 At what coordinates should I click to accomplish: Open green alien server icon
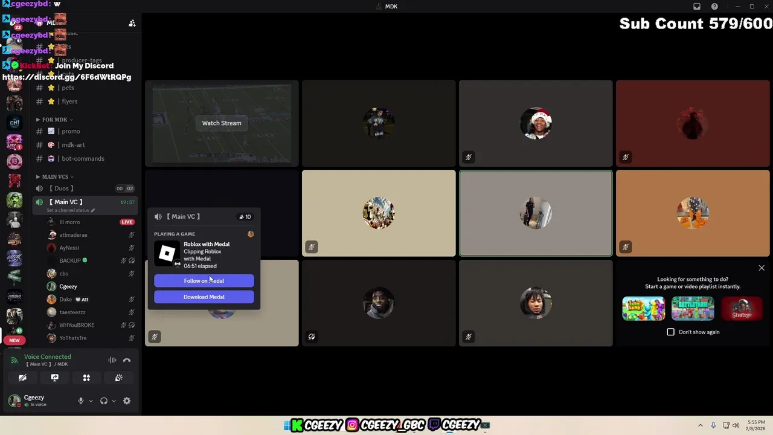14,199
